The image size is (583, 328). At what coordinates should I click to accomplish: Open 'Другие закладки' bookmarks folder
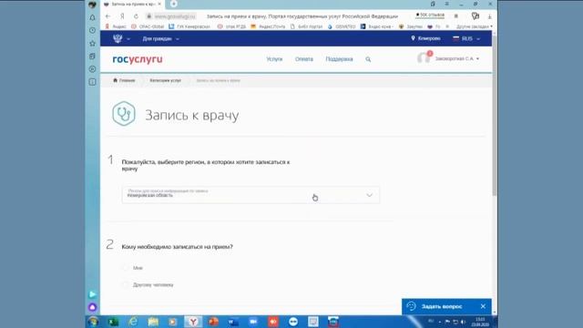[474, 26]
